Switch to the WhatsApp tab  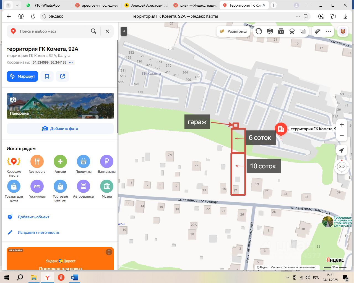pyautogui.click(x=47, y=5)
